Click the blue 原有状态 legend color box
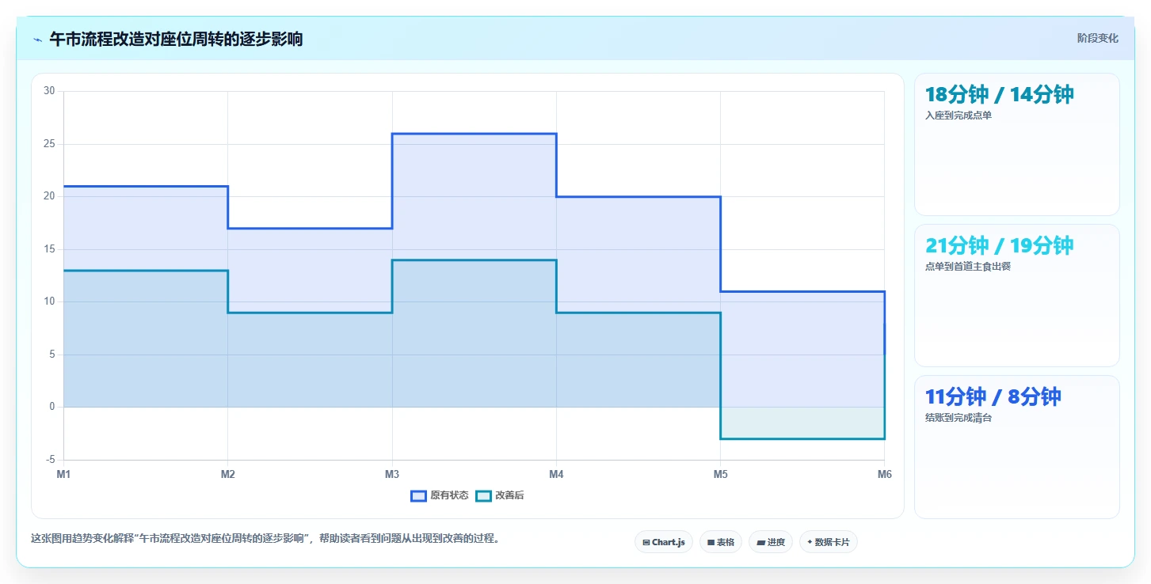The width and height of the screenshot is (1151, 584). pos(418,496)
